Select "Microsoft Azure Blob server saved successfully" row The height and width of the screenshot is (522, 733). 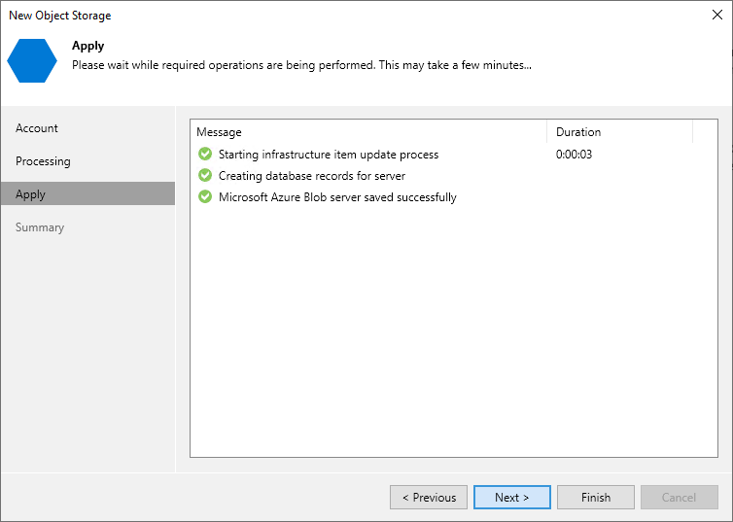click(x=453, y=197)
